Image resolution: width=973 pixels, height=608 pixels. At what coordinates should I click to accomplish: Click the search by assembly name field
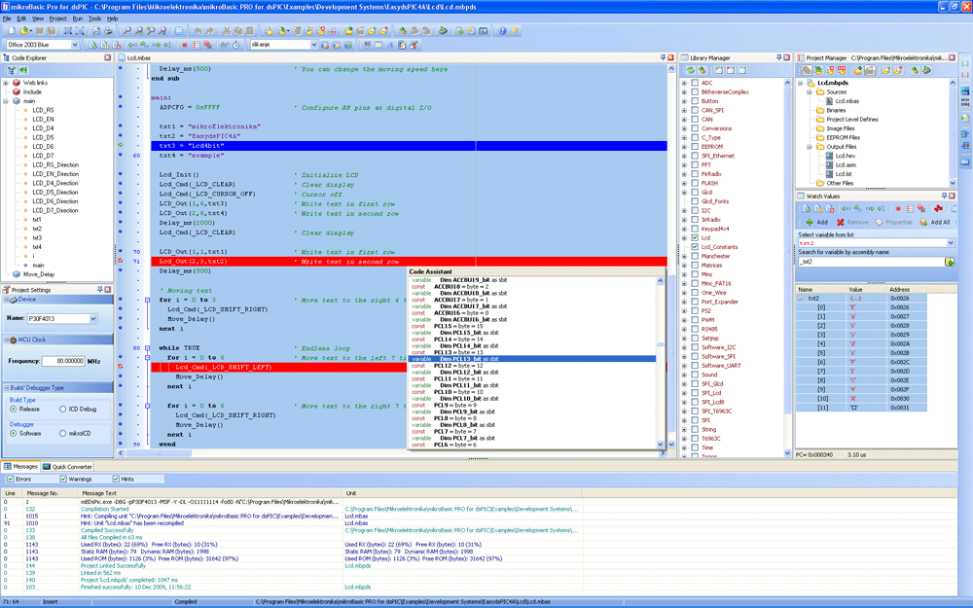click(x=871, y=262)
